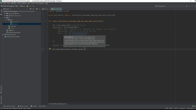Viewport: 196px width, 110px height.
Task: Click the Git commit checkmark icon
Action: pyautogui.click(x=192, y=6)
